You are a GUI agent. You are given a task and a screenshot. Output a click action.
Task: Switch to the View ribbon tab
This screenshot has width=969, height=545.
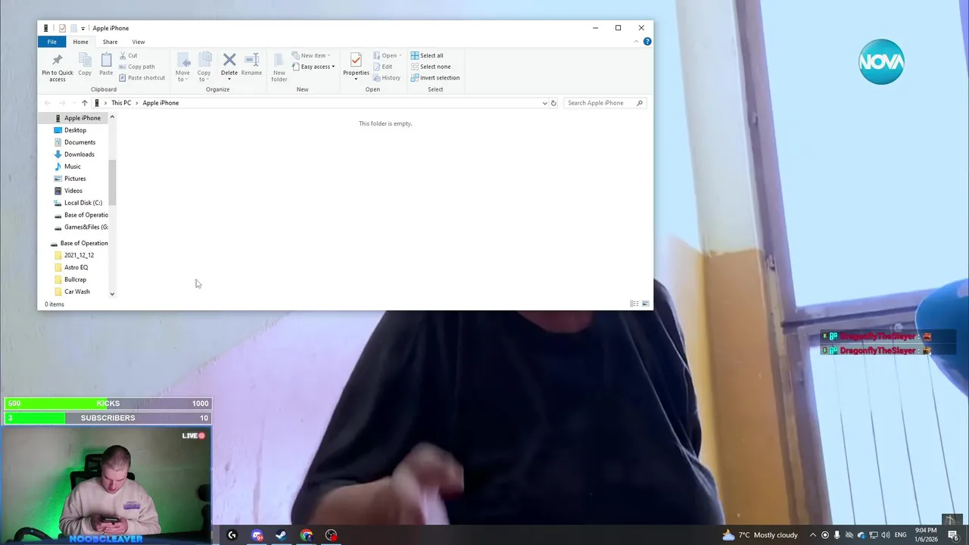139,42
